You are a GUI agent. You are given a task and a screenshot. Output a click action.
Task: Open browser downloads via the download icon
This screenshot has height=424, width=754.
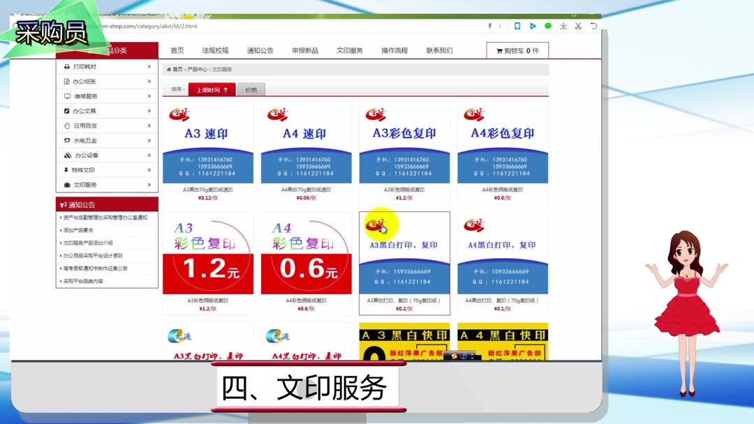click(562, 25)
